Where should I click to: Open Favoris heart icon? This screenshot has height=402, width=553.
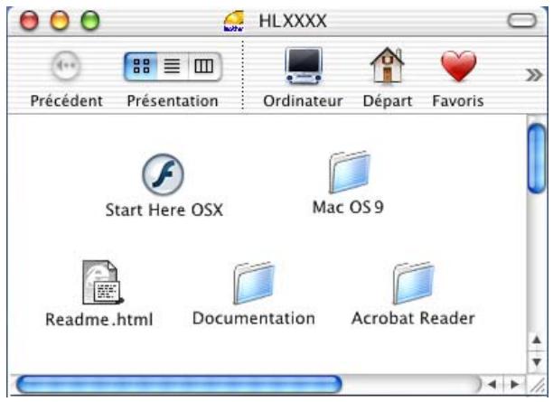pos(458,66)
